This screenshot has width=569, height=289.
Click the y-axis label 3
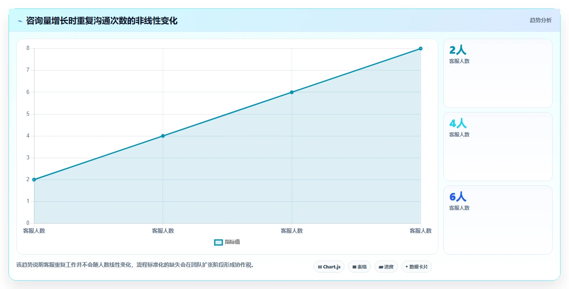[28, 158]
